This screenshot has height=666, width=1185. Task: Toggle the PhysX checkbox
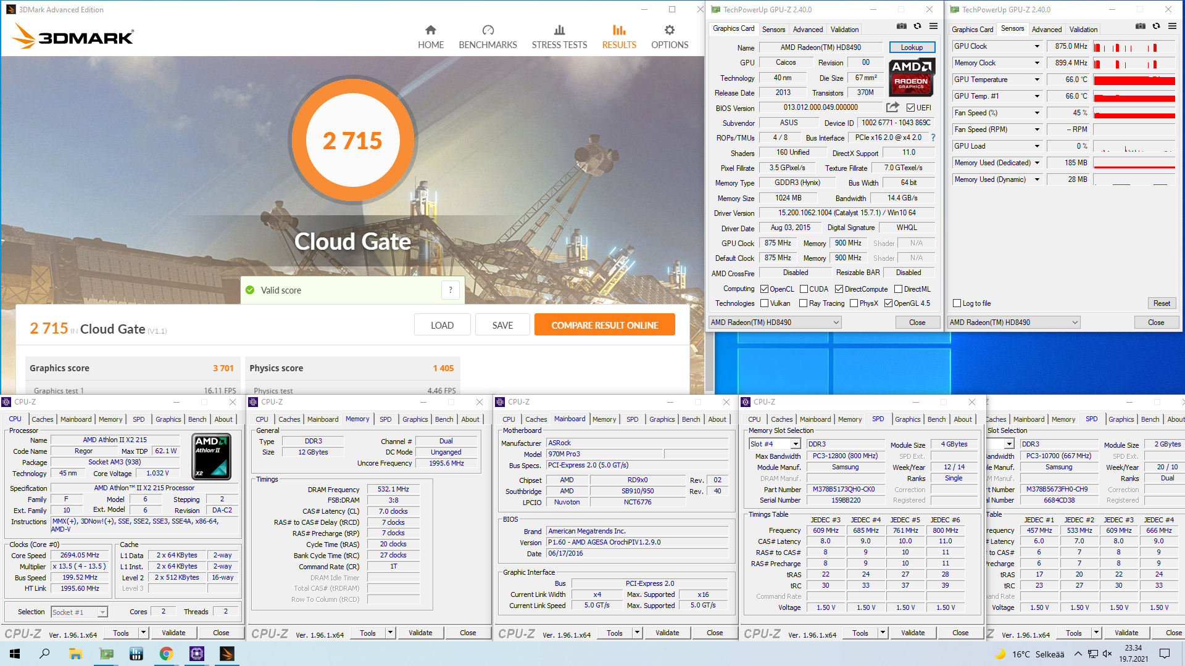854,303
